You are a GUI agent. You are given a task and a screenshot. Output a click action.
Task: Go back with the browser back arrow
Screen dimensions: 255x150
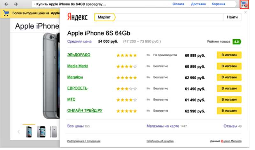(6, 4)
